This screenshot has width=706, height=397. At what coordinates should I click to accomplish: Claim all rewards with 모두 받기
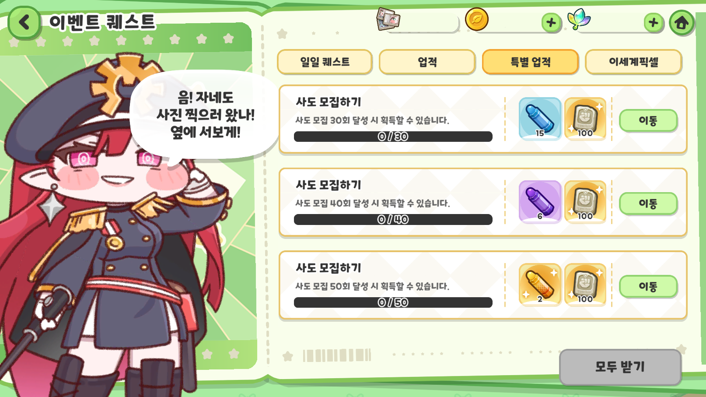pyautogui.click(x=620, y=367)
